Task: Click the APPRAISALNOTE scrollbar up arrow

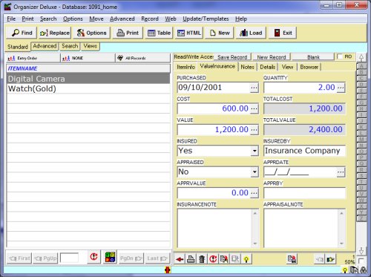Action: [x=341, y=213]
